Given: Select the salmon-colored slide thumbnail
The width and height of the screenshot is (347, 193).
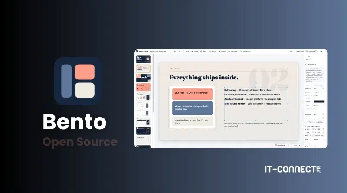Looking at the screenshot, I should (143, 87).
